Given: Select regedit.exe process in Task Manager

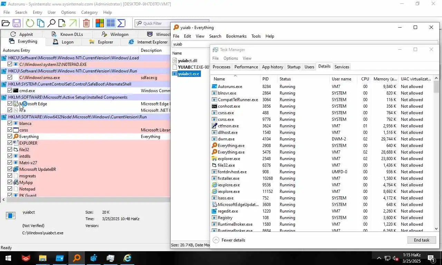Looking at the screenshot, I should pos(321,211).
